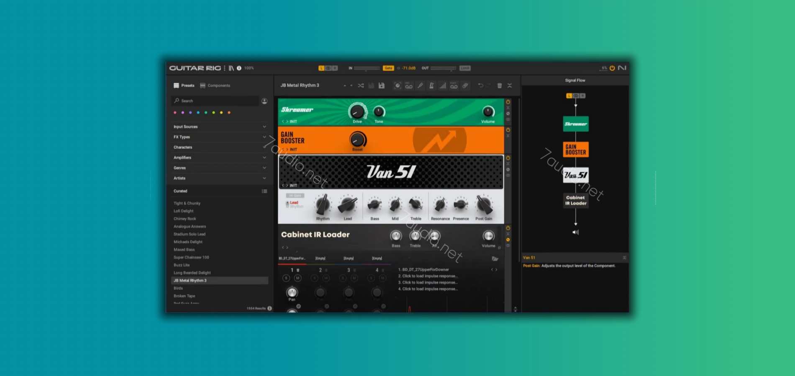795x376 pixels.
Task: Switch to the Components tab
Action: [x=215, y=86]
